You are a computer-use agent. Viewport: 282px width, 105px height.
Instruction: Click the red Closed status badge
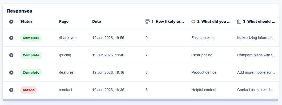29,90
